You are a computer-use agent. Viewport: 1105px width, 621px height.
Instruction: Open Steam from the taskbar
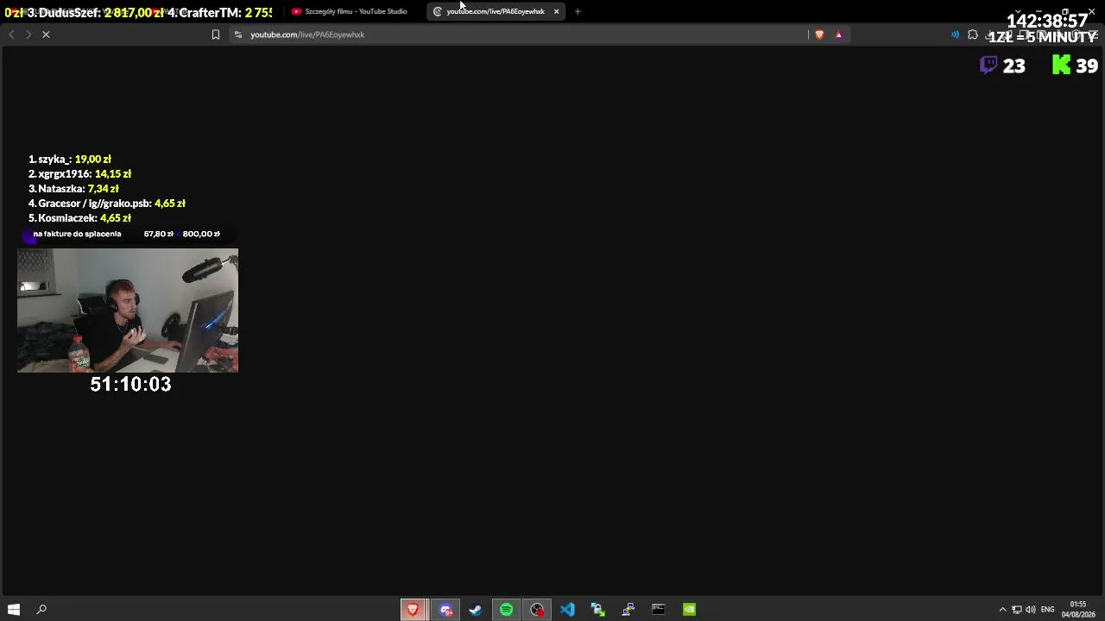[x=476, y=610]
